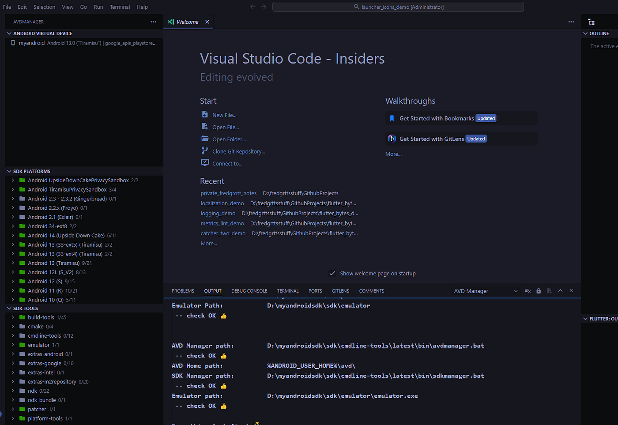Click the New File... link
The image size is (618, 425).
[224, 115]
